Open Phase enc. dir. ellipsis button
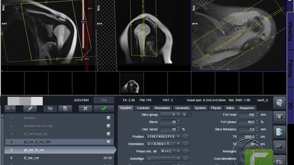This screenshot has height=165, width=294. [x=185, y=151]
